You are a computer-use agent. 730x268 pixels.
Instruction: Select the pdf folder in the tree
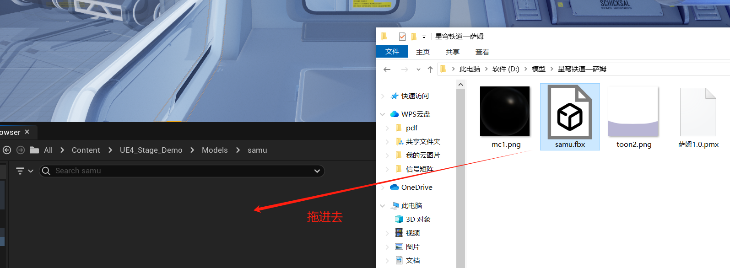click(411, 128)
